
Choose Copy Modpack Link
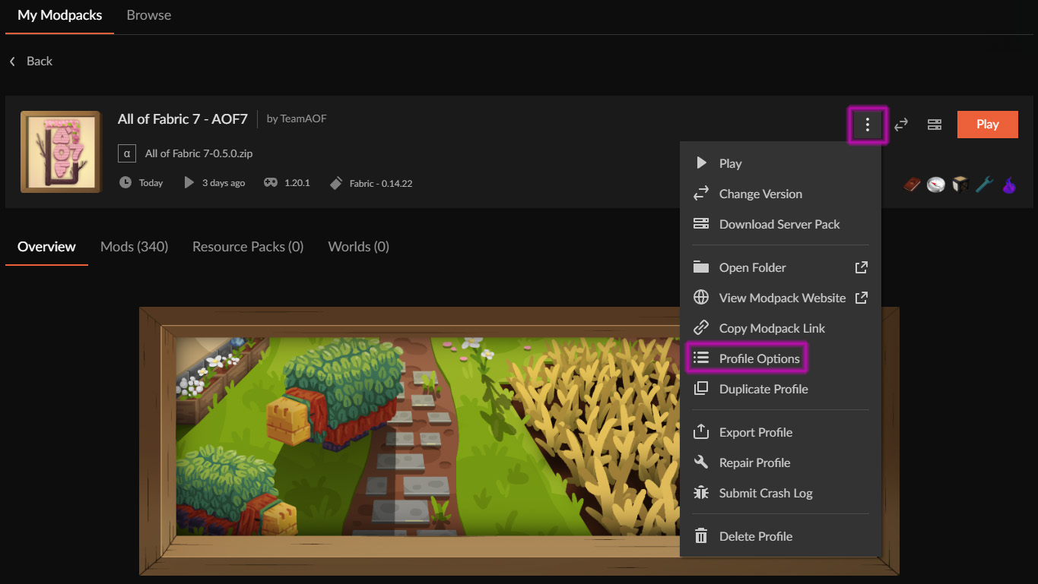(780, 328)
